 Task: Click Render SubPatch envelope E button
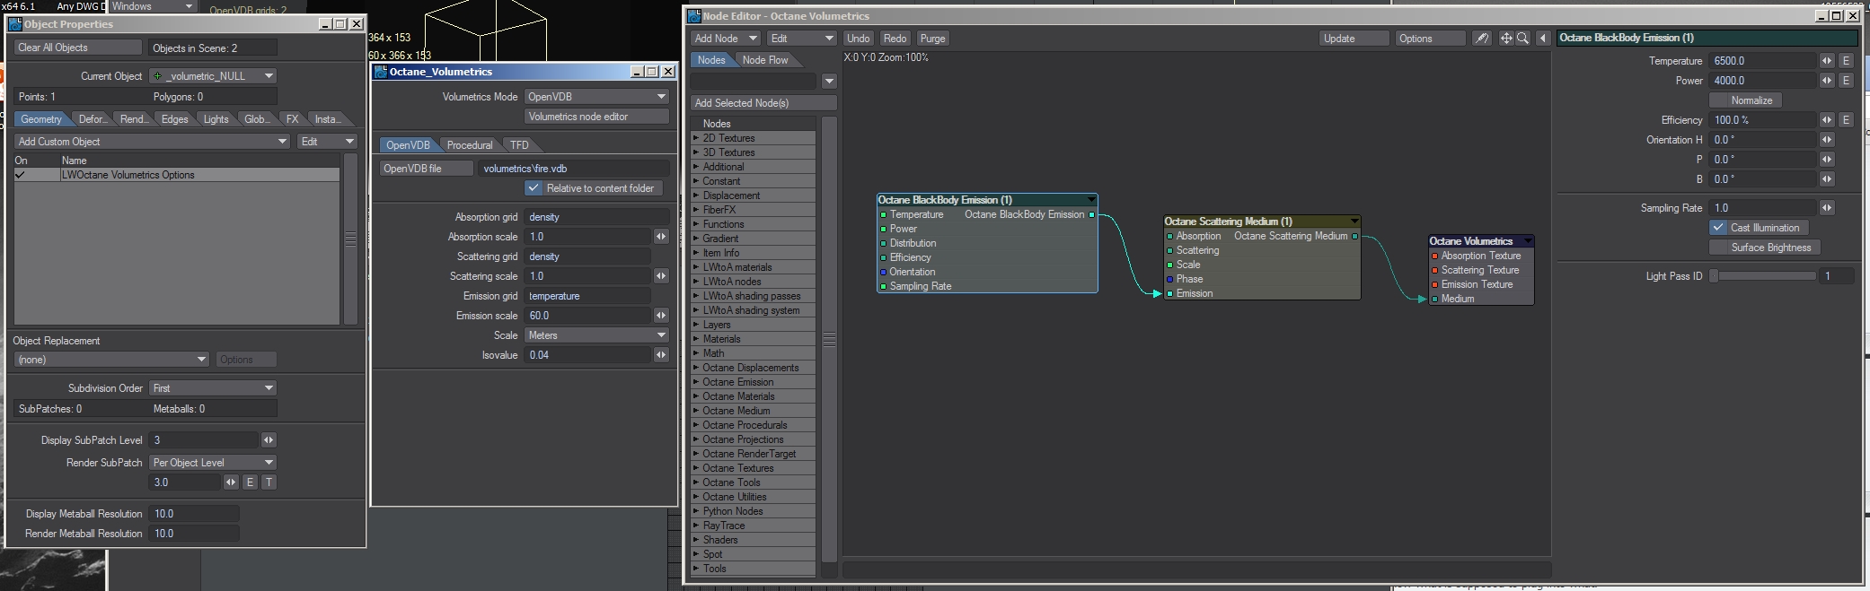pos(250,482)
